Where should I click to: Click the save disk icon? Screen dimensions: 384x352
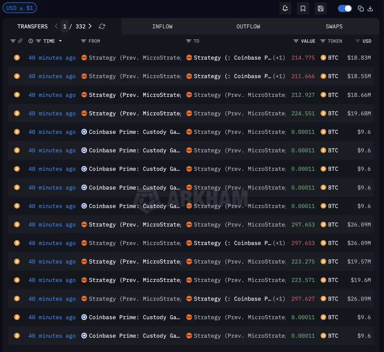click(320, 9)
